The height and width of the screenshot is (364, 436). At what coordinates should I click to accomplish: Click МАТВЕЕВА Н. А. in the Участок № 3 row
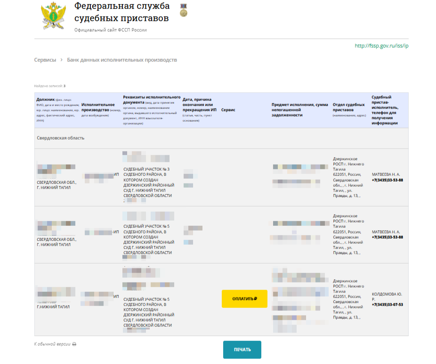pyautogui.click(x=386, y=174)
